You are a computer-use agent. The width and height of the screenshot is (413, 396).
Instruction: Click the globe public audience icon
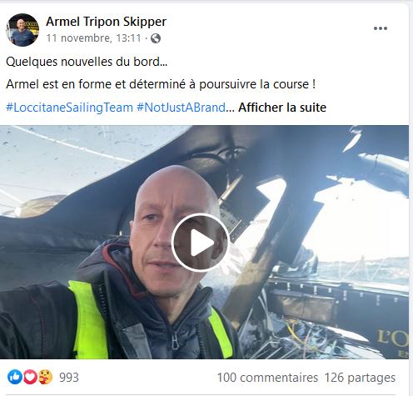(x=156, y=38)
